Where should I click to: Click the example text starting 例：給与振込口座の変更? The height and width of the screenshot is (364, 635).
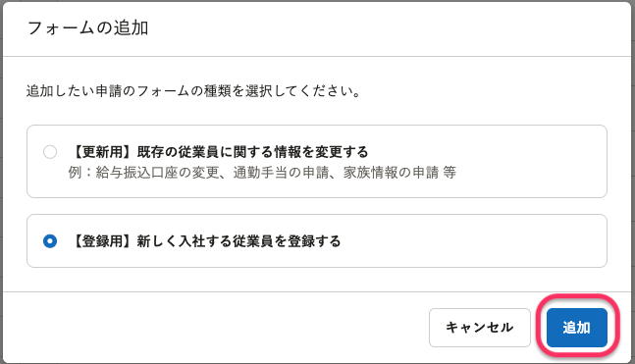click(262, 173)
